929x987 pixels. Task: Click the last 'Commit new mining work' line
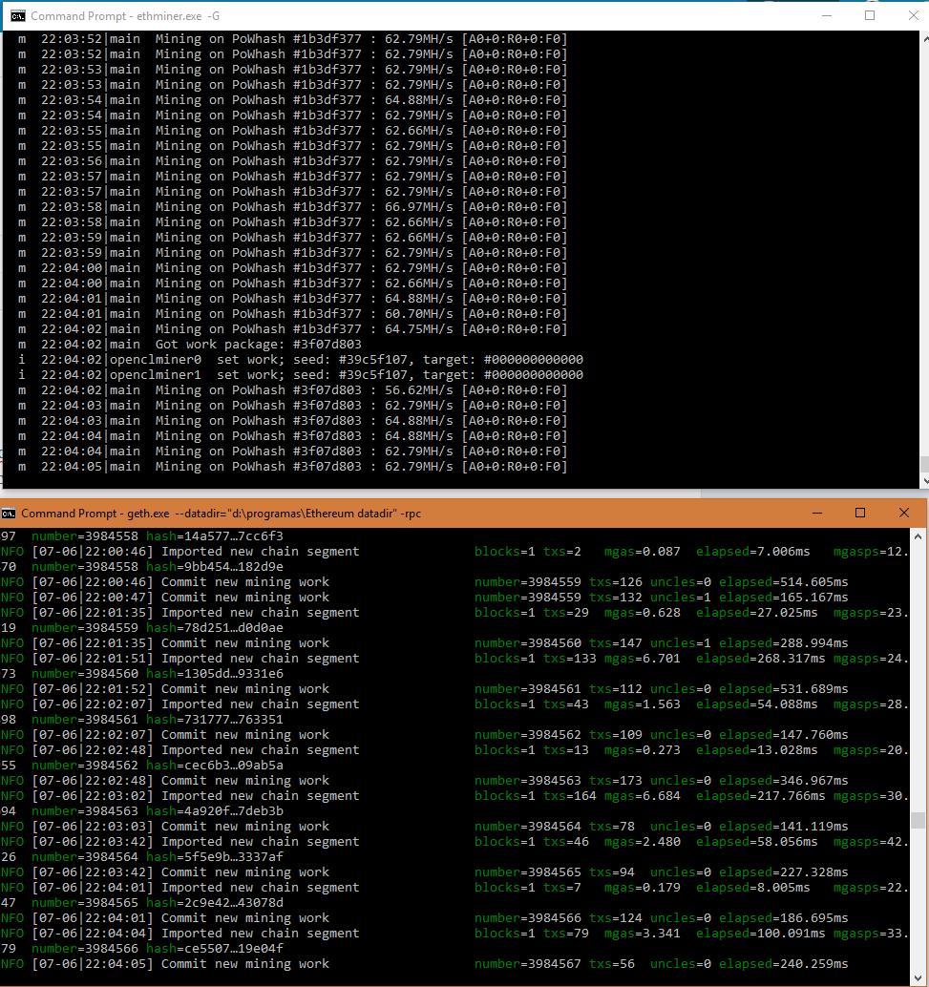point(244,964)
